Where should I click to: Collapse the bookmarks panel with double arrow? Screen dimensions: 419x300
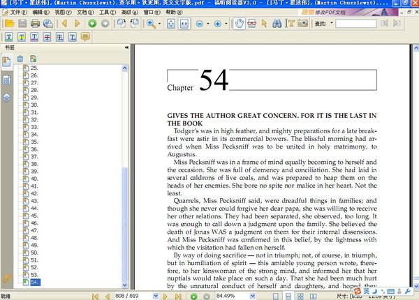(x=126, y=47)
